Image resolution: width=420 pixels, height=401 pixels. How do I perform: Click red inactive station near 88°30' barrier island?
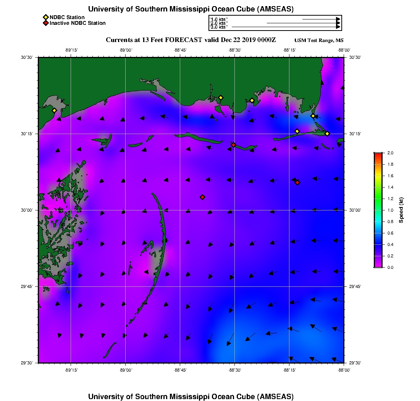233,145
